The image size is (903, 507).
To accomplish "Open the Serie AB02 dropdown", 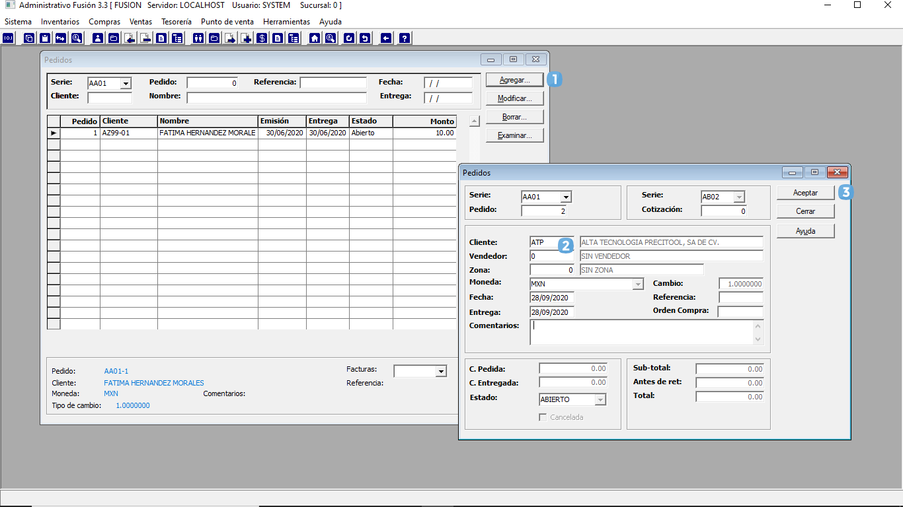I will (739, 197).
